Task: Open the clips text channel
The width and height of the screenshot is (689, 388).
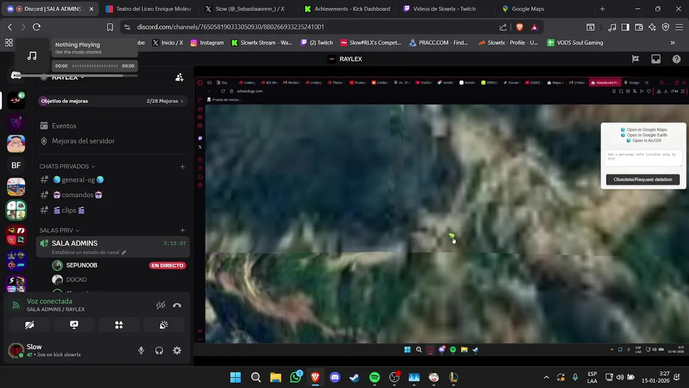Action: coord(112,210)
